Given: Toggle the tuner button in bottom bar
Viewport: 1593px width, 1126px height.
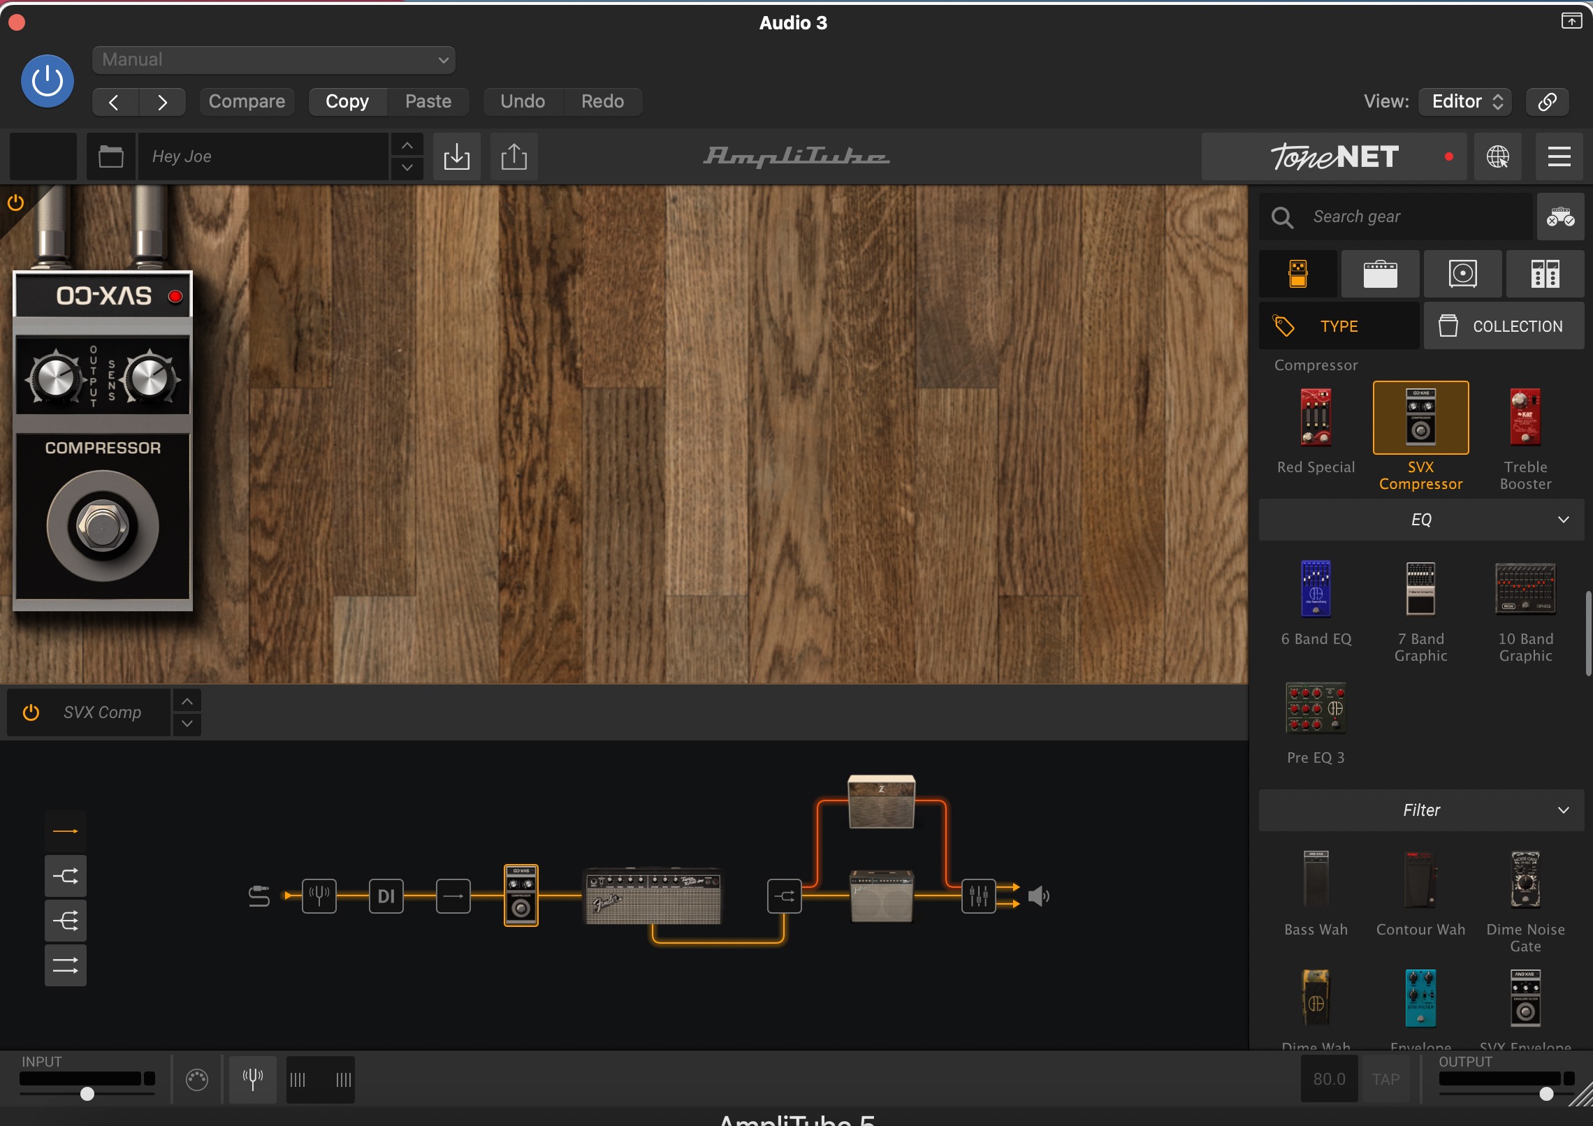Looking at the screenshot, I should pos(253,1079).
